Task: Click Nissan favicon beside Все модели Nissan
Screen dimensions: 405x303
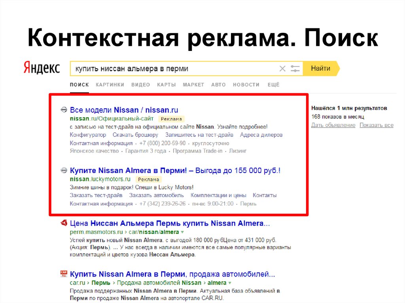Action: coord(63,110)
